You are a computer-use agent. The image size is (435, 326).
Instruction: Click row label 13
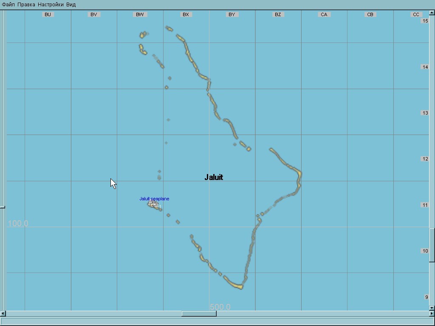[425, 113]
